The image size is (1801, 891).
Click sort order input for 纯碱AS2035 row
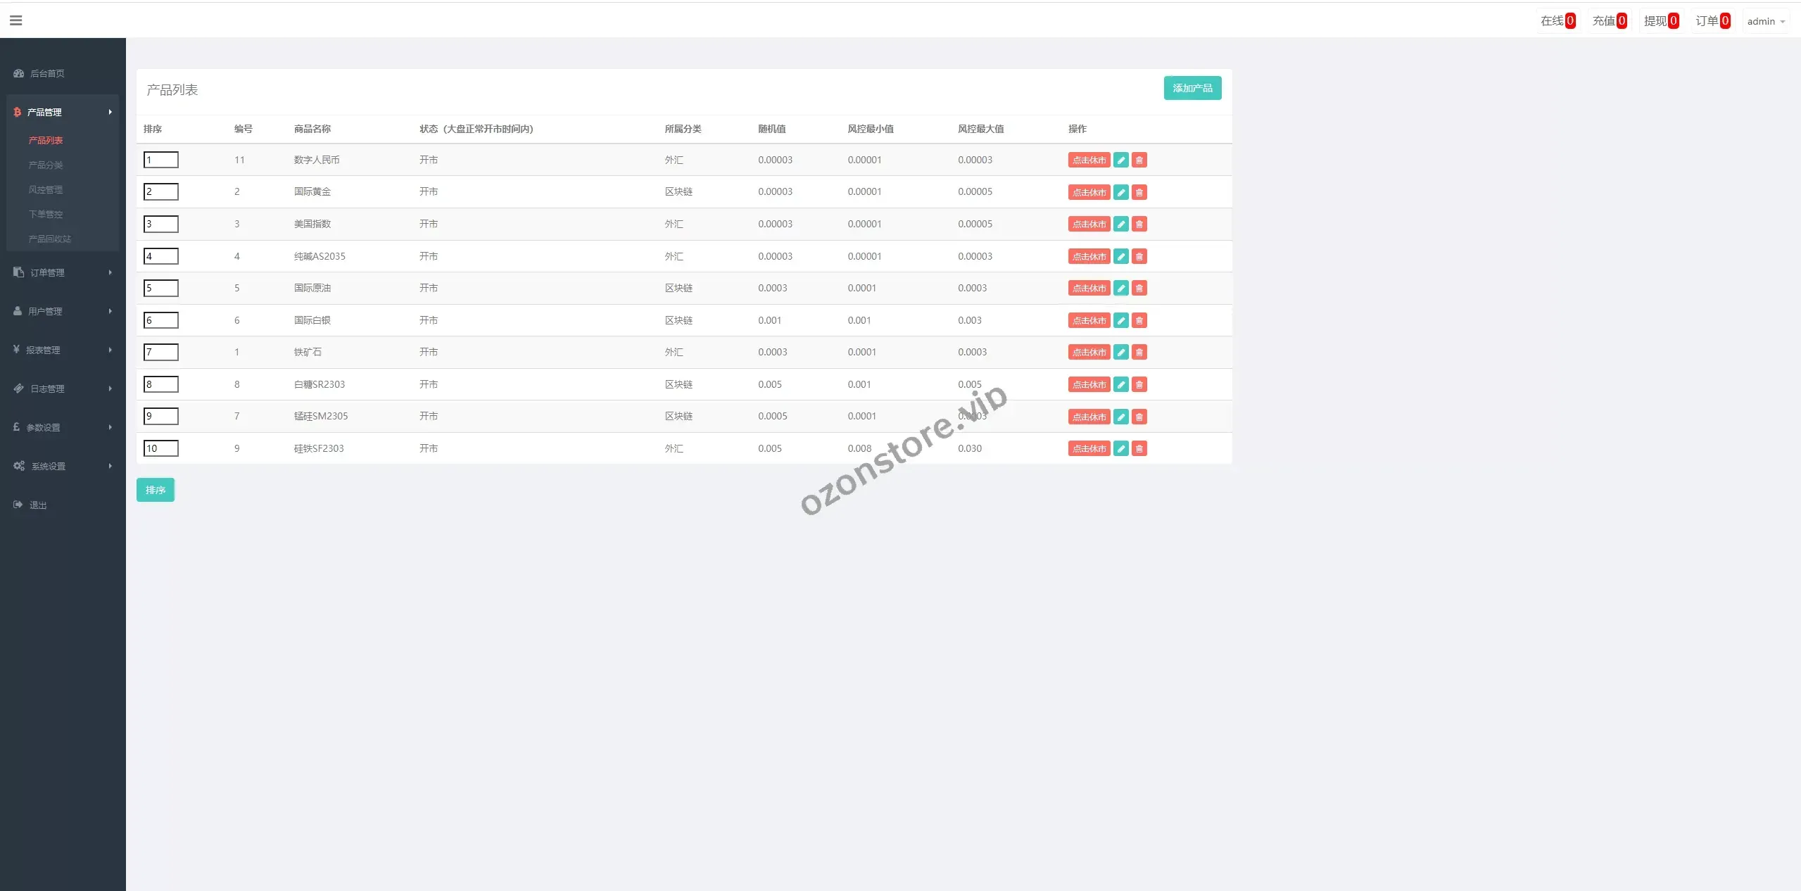160,256
